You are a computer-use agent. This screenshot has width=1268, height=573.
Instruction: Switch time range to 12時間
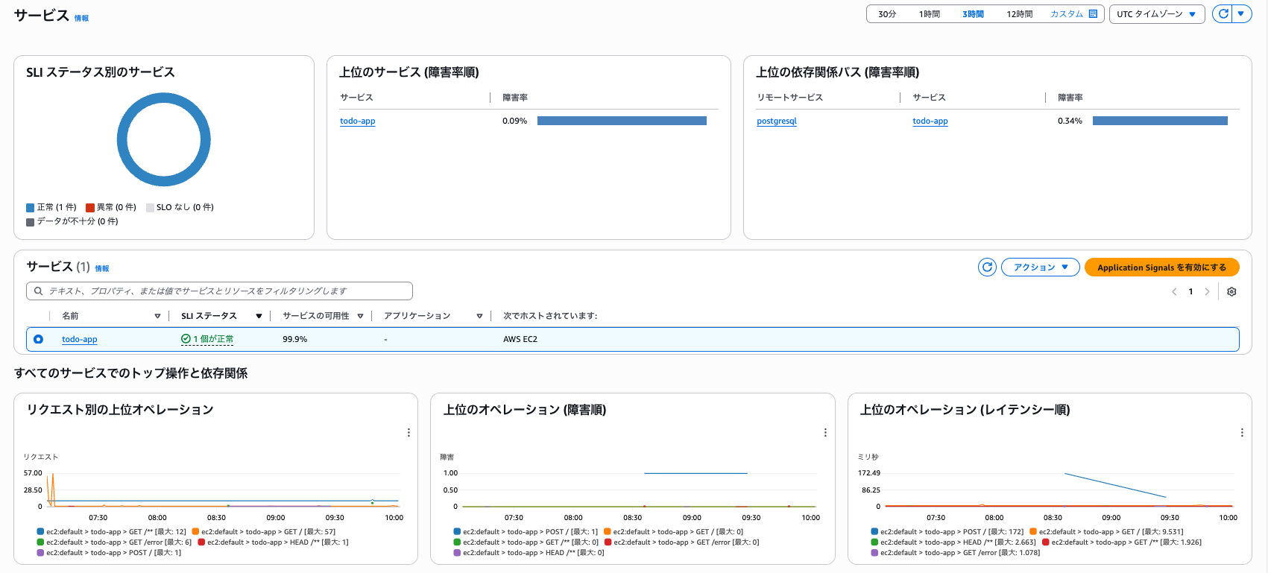click(1019, 14)
